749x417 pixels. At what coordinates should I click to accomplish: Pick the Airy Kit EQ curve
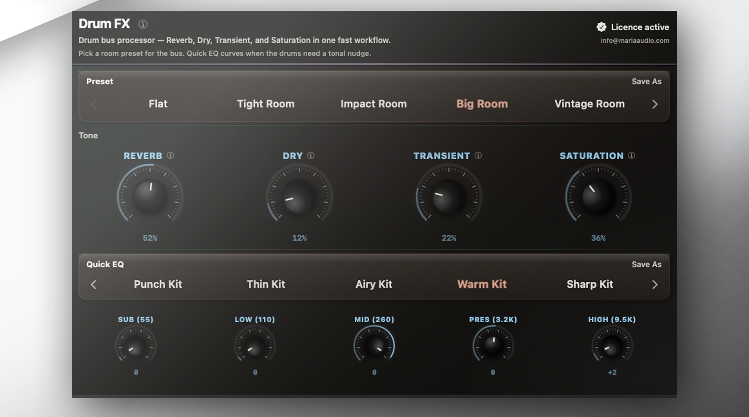374,284
